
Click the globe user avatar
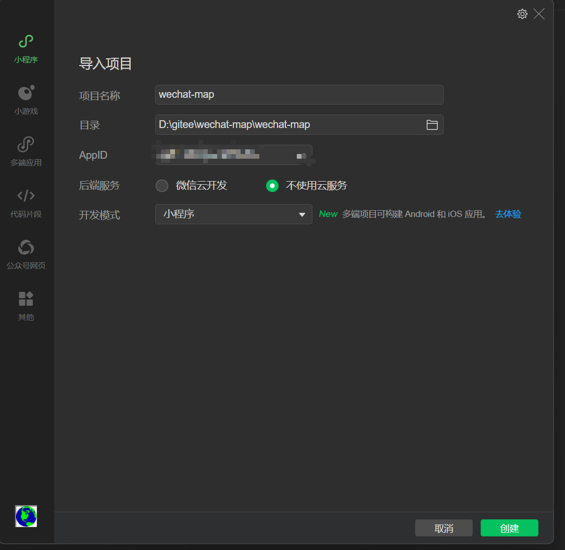click(26, 516)
